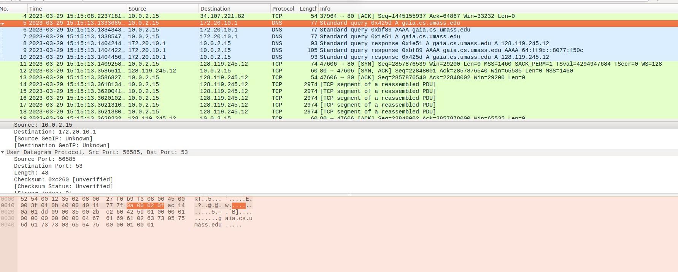678x272 pixels.
Task: Select packet 9 AAAA response 0xbf89 row
Action: pyautogui.click(x=339, y=50)
